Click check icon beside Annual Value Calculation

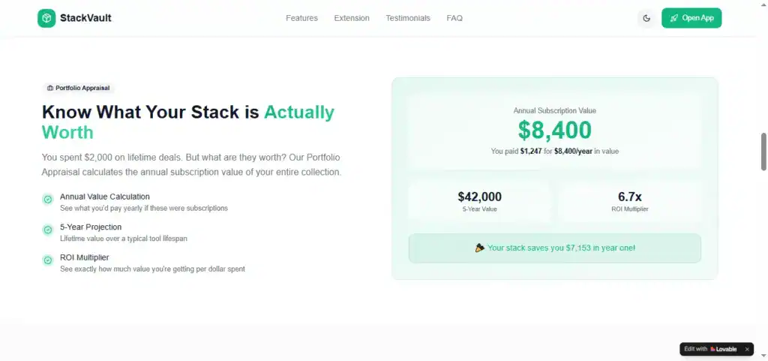pyautogui.click(x=47, y=200)
